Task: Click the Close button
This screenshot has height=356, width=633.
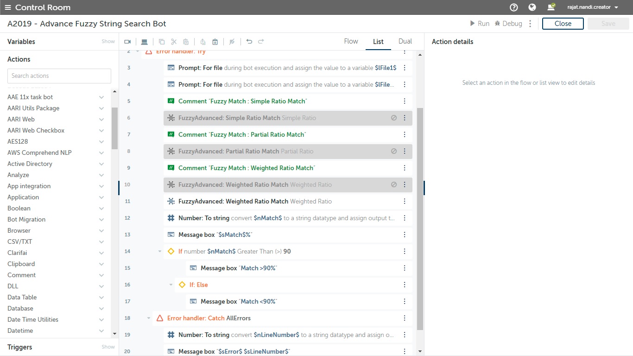Action: pos(563,24)
